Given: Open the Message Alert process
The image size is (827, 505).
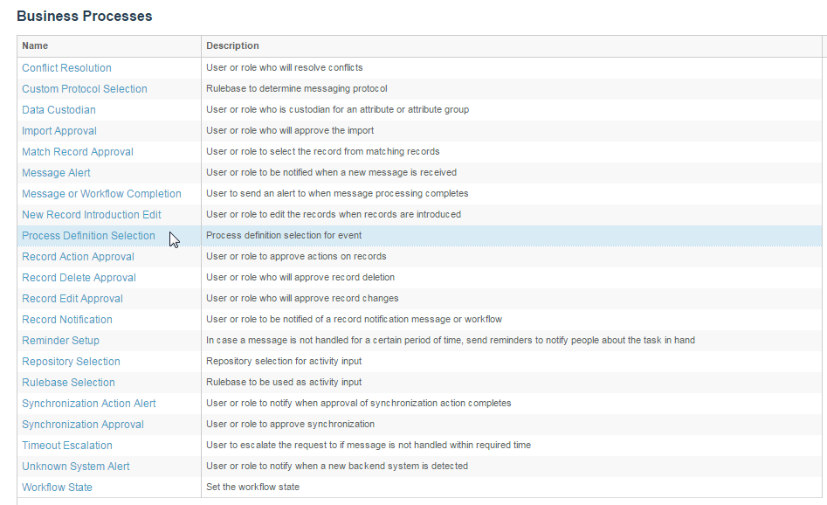Looking at the screenshot, I should 56,173.
